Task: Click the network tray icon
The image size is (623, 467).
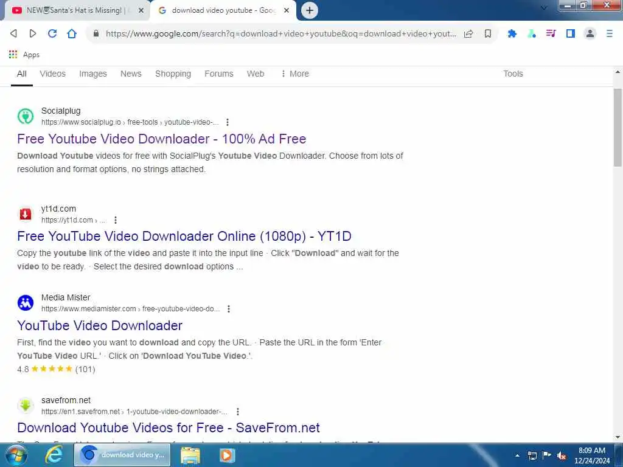Action: [532, 455]
